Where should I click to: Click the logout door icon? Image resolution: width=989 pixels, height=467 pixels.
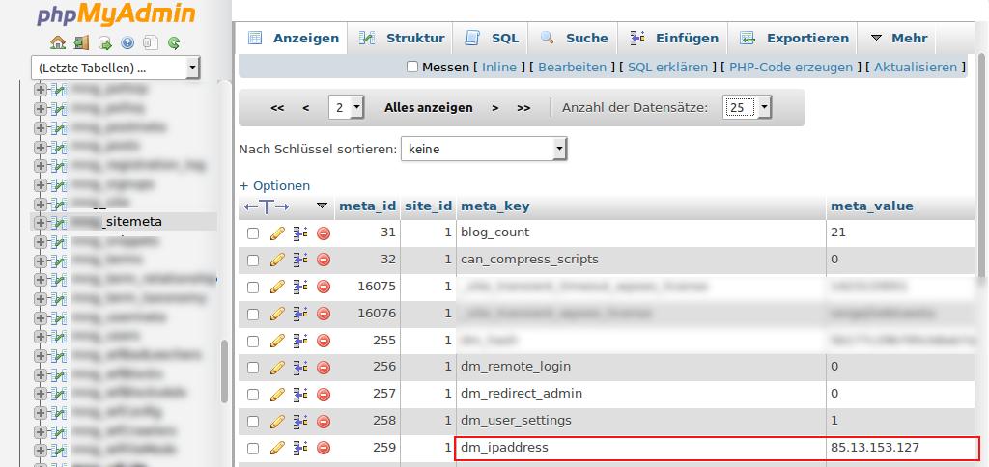pyautogui.click(x=81, y=42)
